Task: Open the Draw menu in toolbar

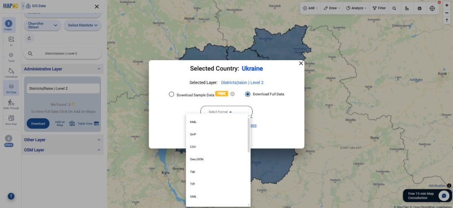Action: (x=332, y=8)
